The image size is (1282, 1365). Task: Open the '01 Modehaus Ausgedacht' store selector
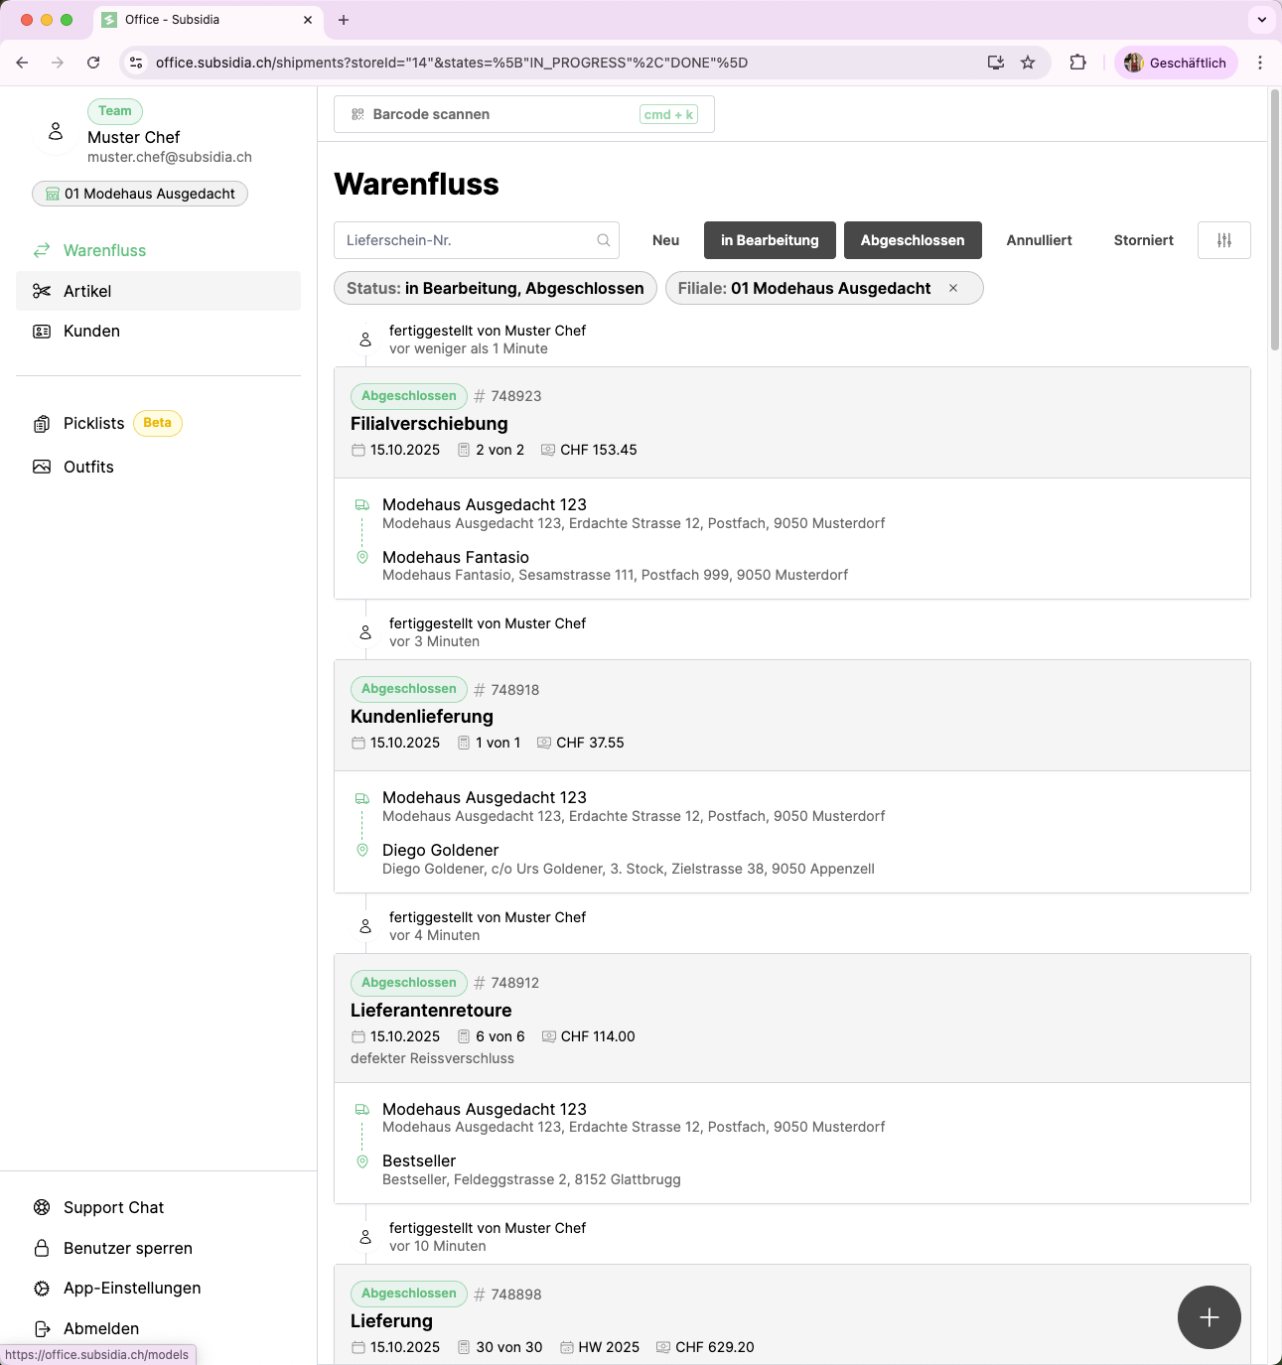pos(140,194)
